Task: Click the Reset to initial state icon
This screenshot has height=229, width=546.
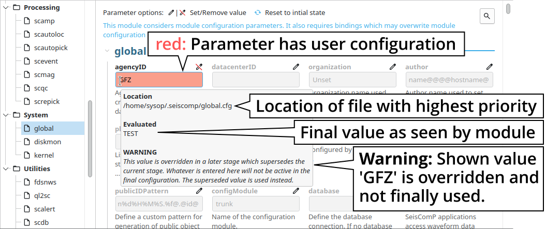Action: [x=258, y=12]
